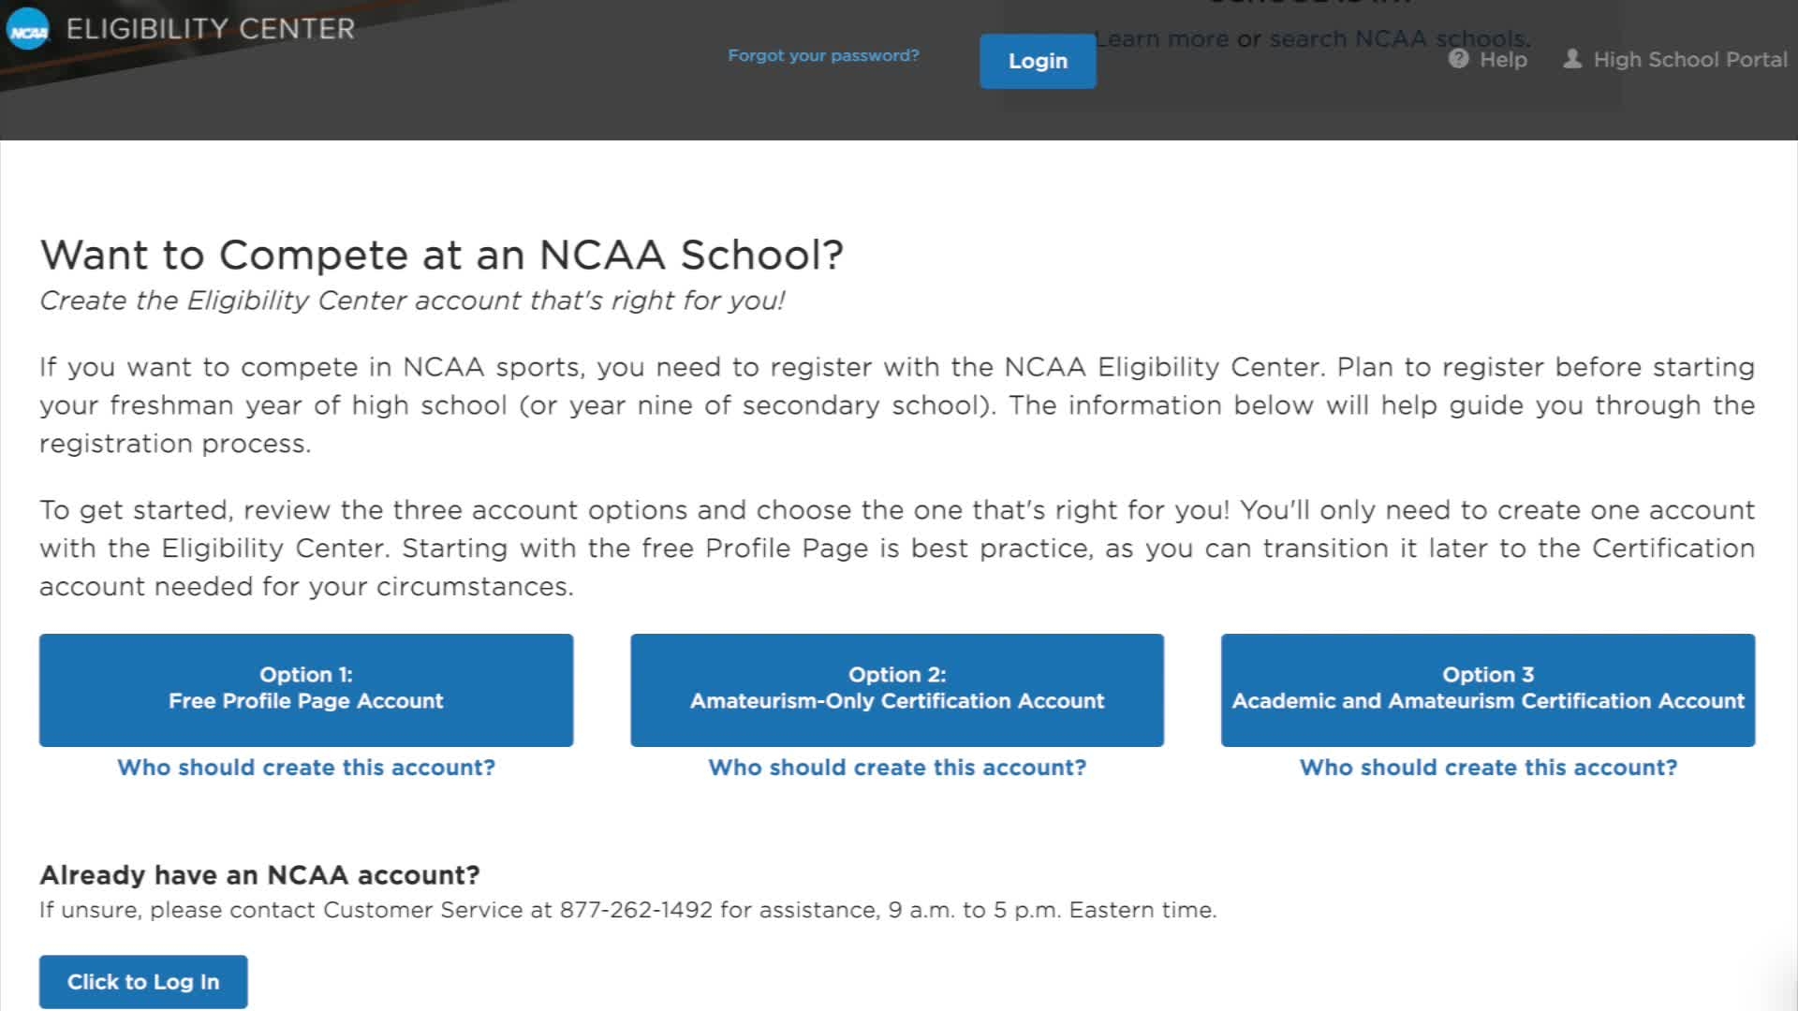The width and height of the screenshot is (1798, 1011).
Task: Choose Option 1 Free Profile Page Account
Action: coord(306,690)
